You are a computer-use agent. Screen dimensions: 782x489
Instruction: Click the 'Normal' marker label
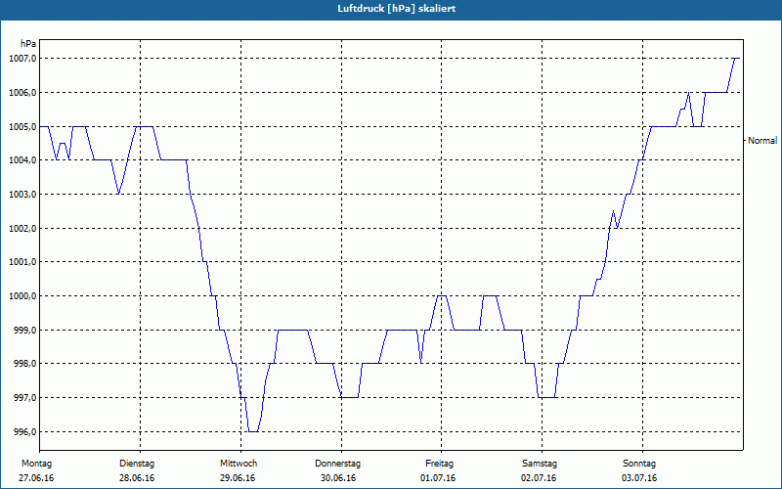click(x=762, y=141)
